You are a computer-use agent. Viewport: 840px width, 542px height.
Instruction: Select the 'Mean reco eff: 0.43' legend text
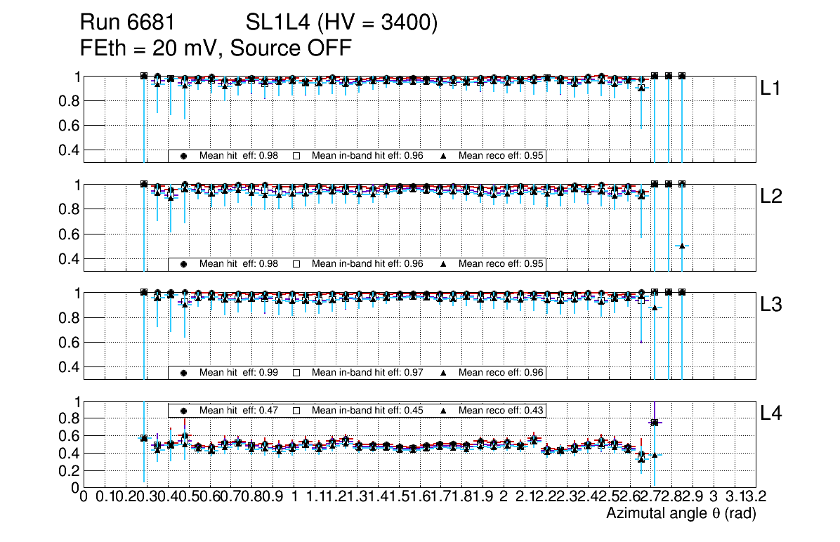501,410
